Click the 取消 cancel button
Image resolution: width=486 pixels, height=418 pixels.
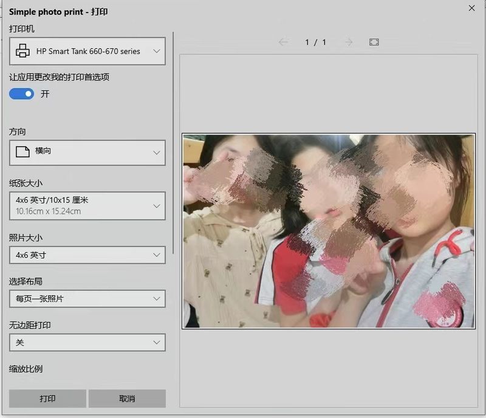(x=127, y=399)
